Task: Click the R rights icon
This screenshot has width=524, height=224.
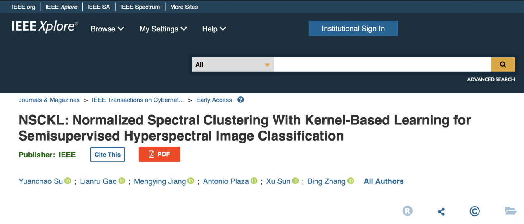Action: tap(407, 211)
